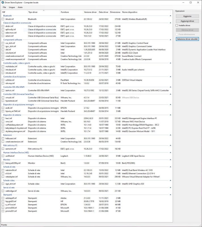
Task: Click the version 22.130.0.2 cell
Action: coord(88,19)
